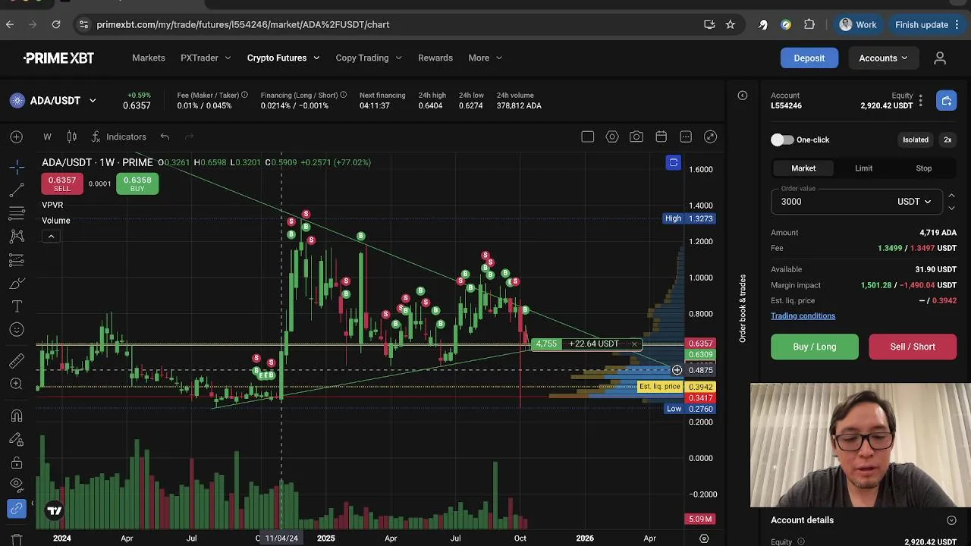Select the Limit order tab

click(863, 168)
